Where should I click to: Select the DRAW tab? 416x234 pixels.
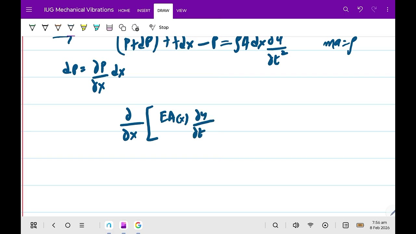pos(163,10)
